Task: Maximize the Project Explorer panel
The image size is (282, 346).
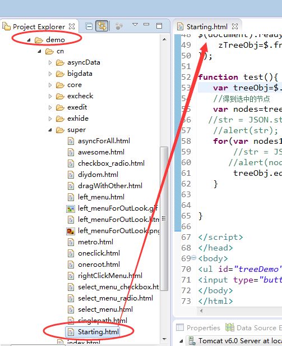Action: pos(159,26)
